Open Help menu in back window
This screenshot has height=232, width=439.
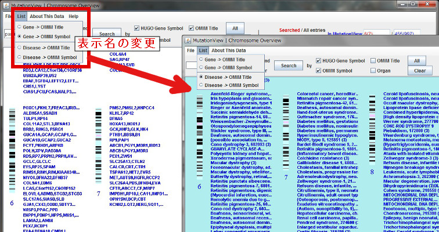point(73,16)
